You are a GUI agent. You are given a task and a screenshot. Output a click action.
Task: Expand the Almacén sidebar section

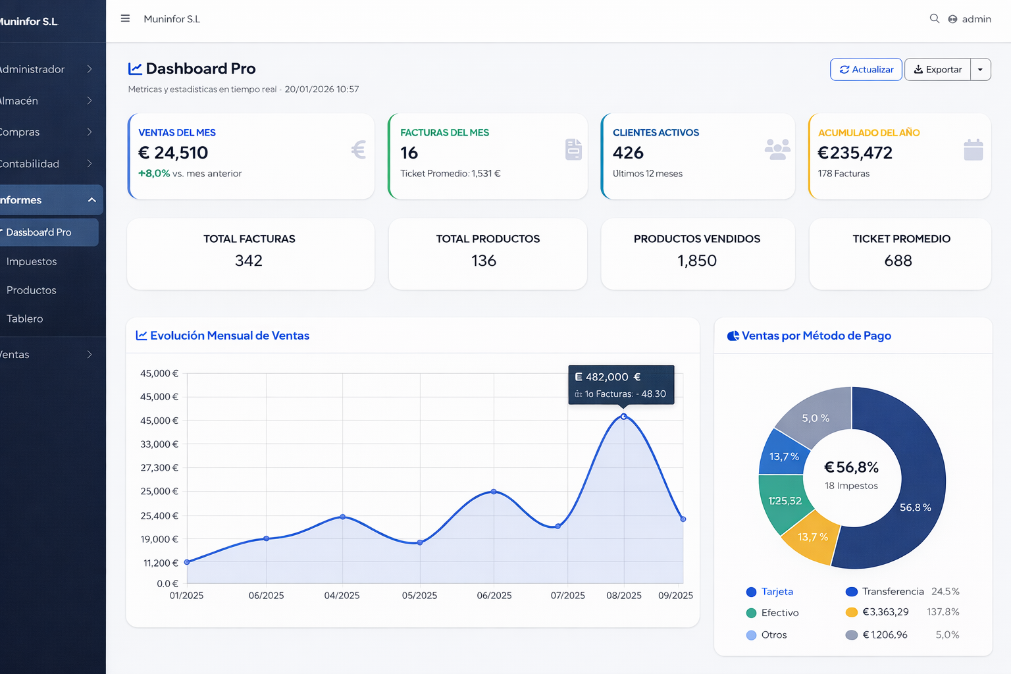(x=46, y=101)
